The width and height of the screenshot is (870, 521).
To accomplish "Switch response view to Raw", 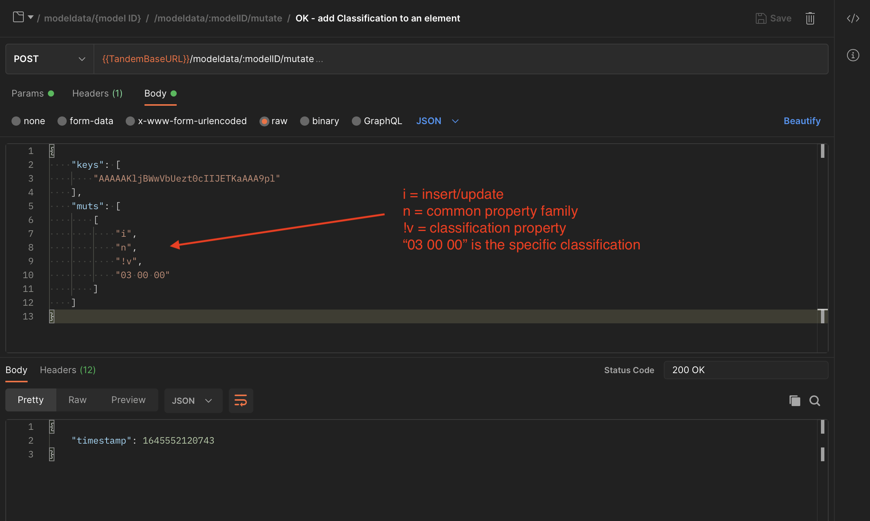I will pos(77,400).
